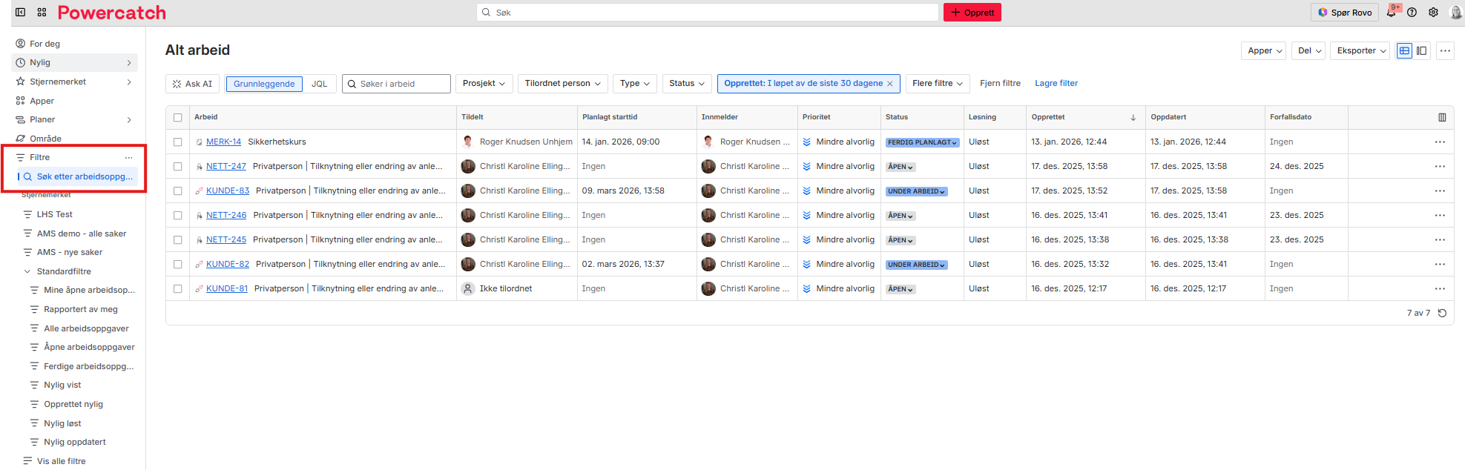The width and height of the screenshot is (1465, 470).
Task: Click the refresh icon beside 7 av 7
Action: (1442, 313)
